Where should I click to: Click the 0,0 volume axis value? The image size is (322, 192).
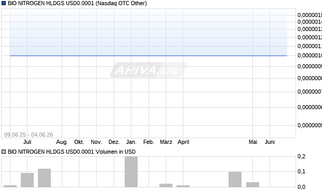301,187
